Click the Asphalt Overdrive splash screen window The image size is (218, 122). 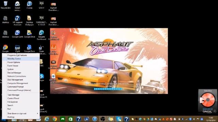point(109,61)
